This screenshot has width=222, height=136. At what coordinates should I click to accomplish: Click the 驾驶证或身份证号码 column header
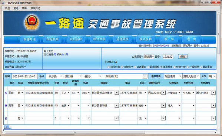(38, 83)
